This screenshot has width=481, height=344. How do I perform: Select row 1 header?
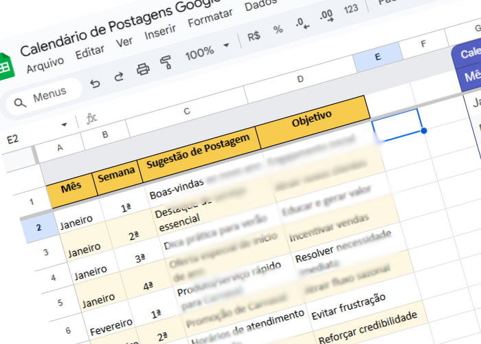(32, 202)
